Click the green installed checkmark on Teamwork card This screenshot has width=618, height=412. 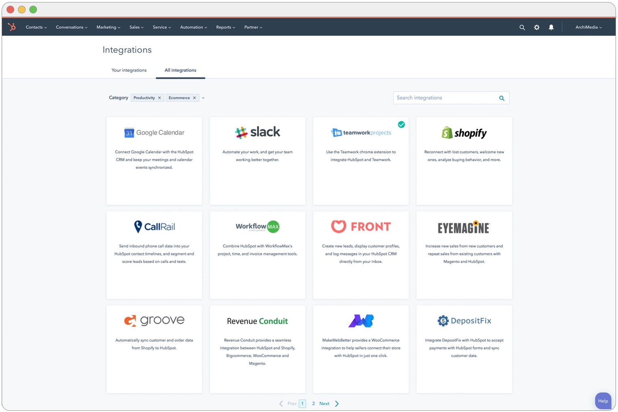(x=401, y=125)
